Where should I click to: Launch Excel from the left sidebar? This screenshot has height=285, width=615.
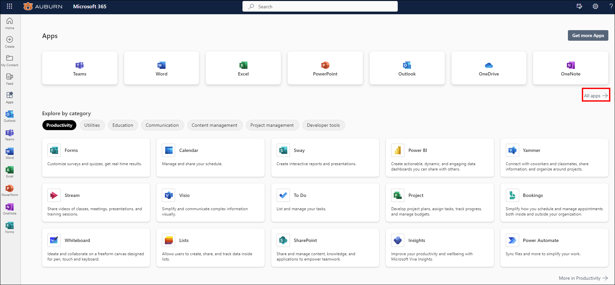(x=10, y=171)
